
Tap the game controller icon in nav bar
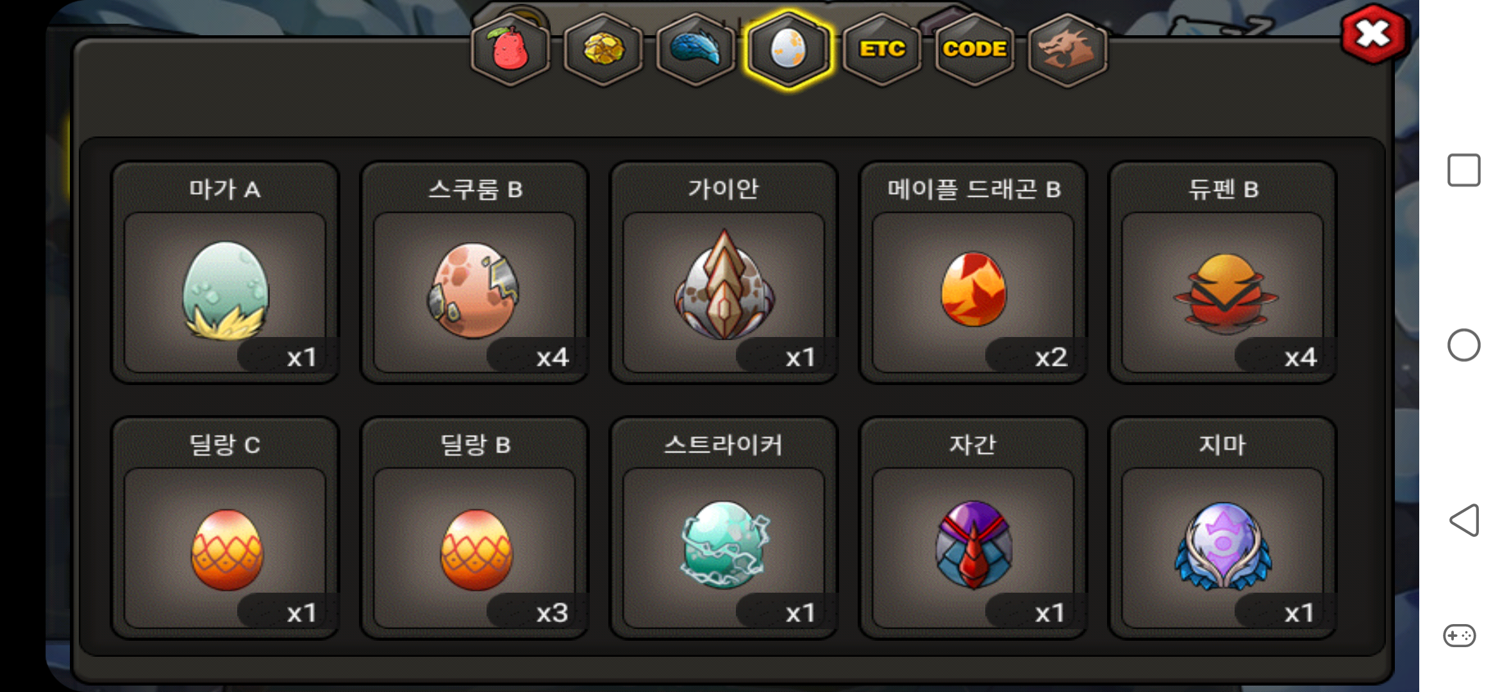click(x=1460, y=636)
